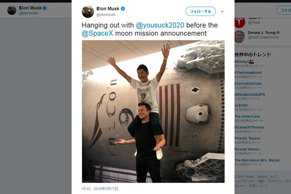Open the Russell Wilson trend
Screen dimensions: 291x194
(247, 149)
